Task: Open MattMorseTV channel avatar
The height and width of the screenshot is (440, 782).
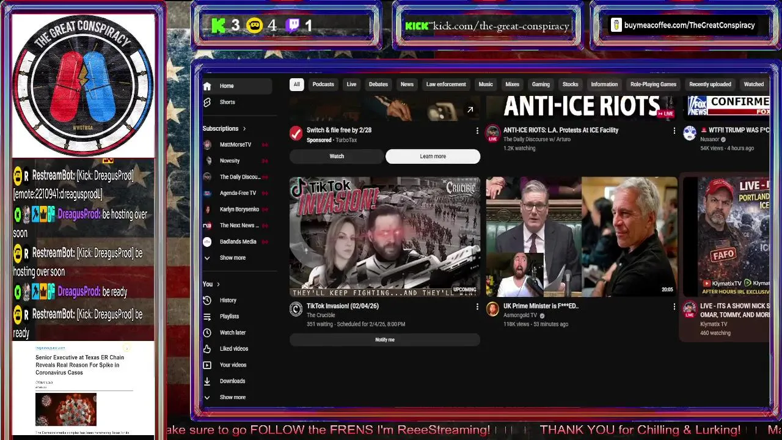Action: pos(207,145)
